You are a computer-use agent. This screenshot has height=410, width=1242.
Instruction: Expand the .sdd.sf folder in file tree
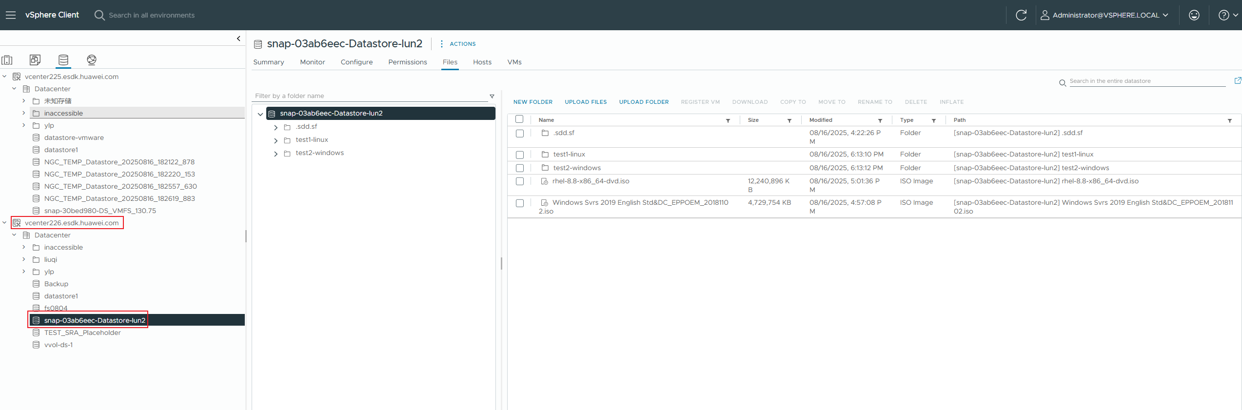[276, 127]
